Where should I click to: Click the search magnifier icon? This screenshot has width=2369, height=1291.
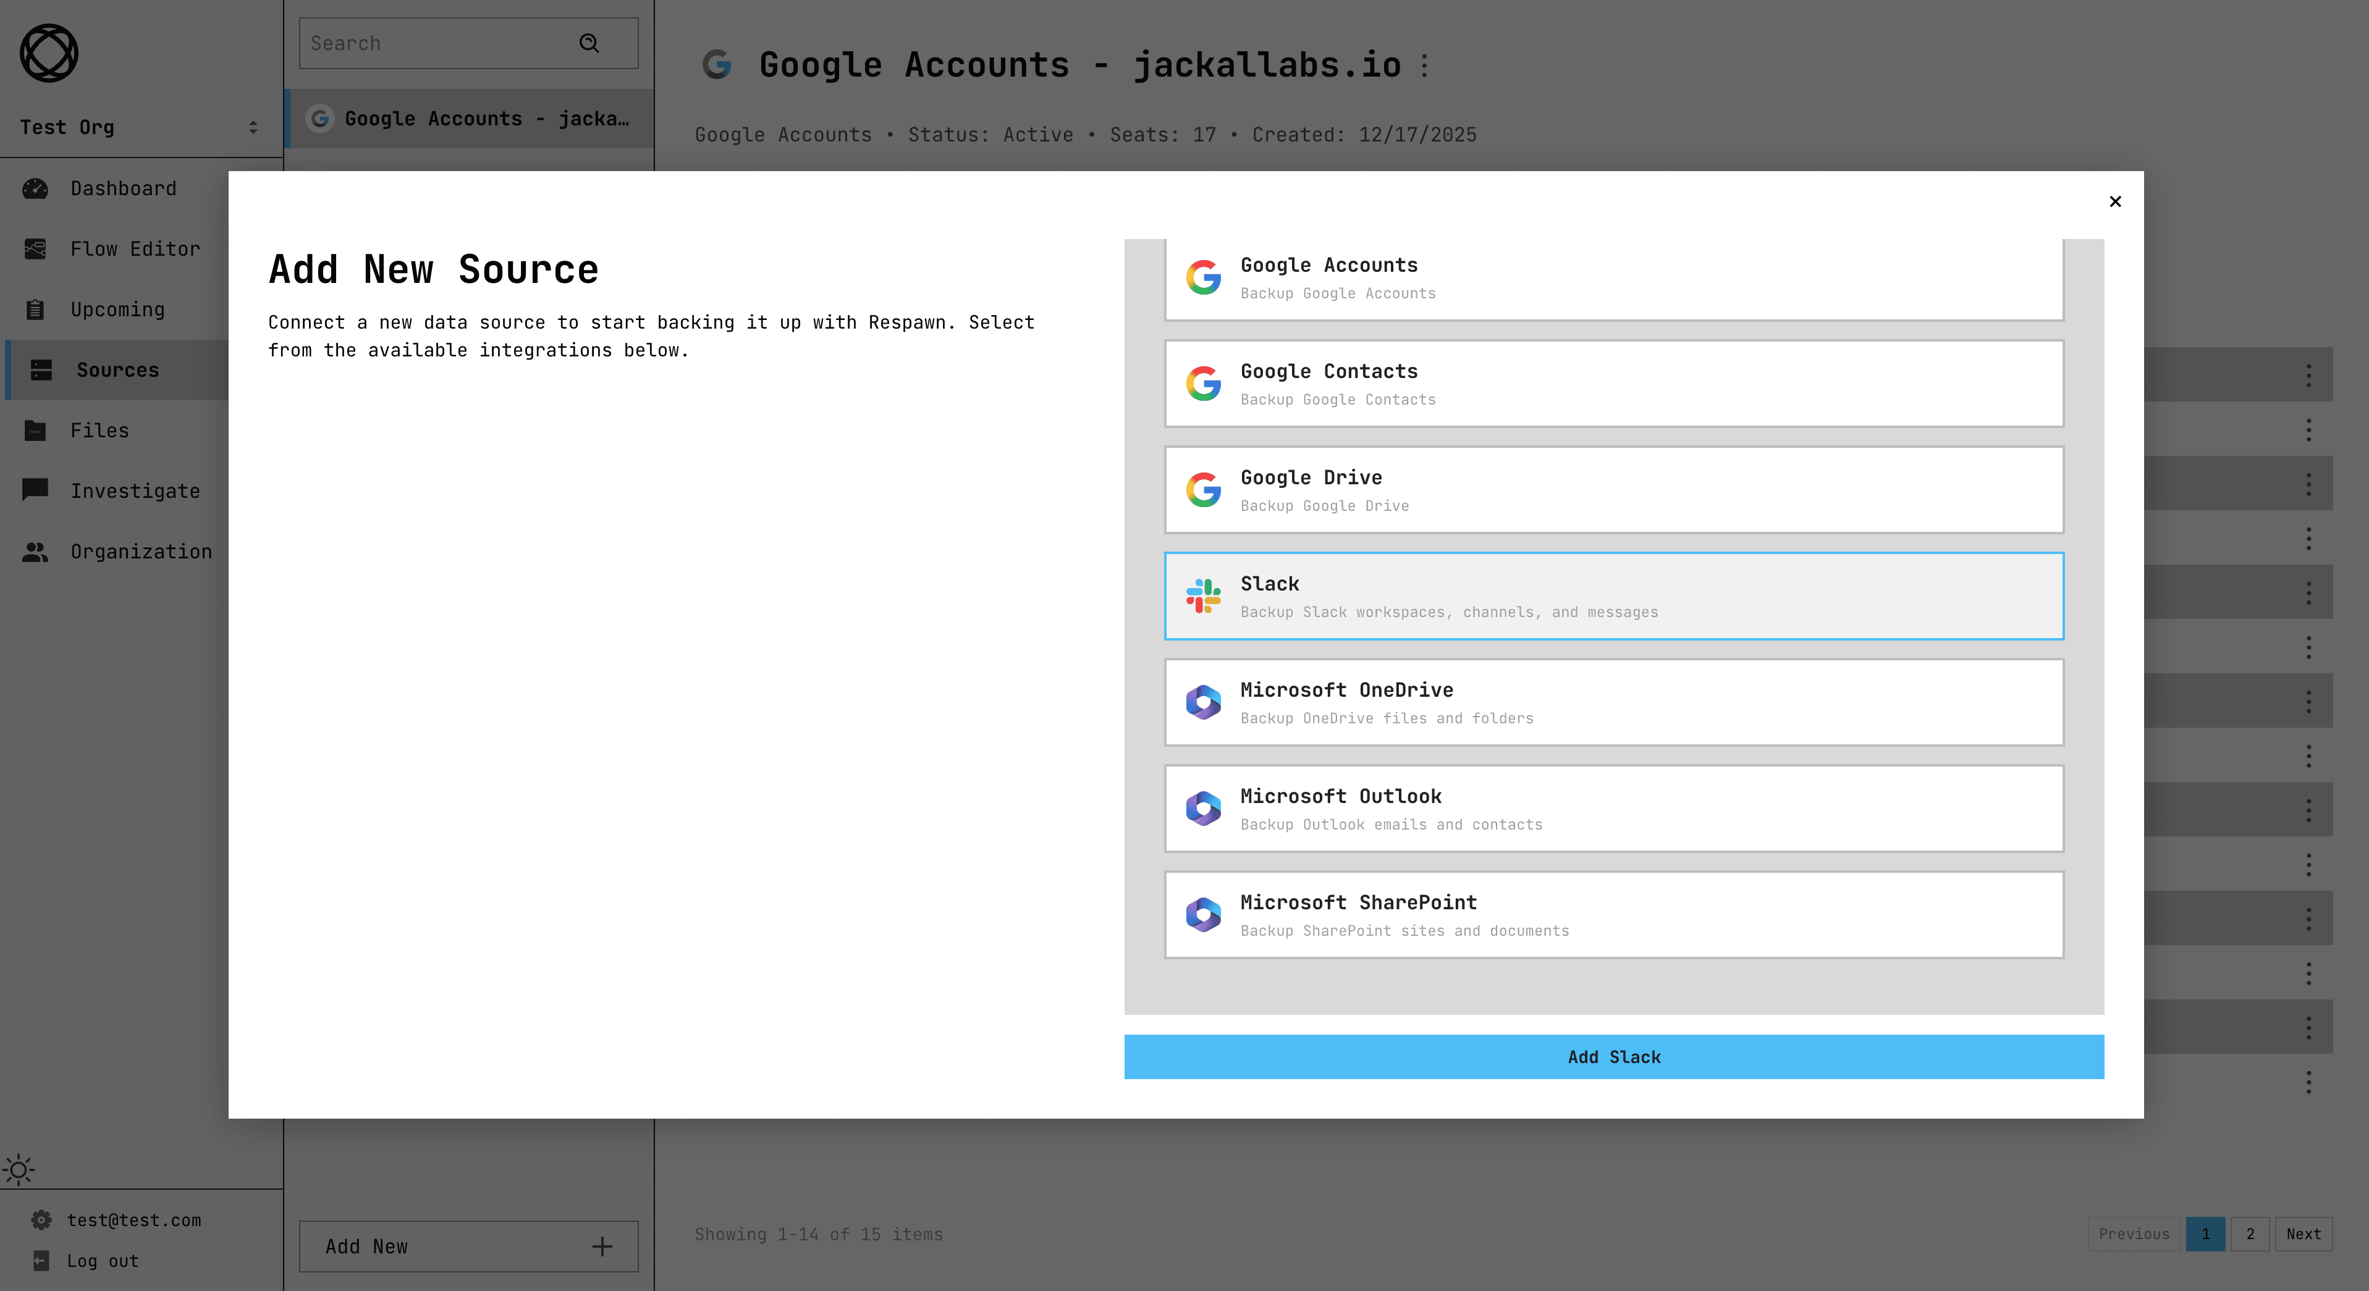click(x=589, y=43)
